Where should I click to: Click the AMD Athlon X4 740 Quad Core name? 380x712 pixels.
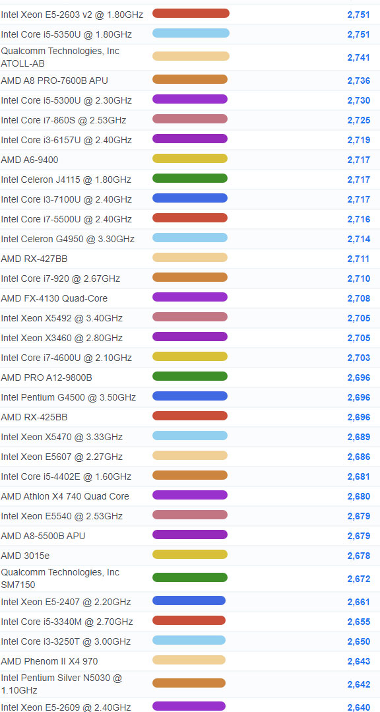[65, 496]
